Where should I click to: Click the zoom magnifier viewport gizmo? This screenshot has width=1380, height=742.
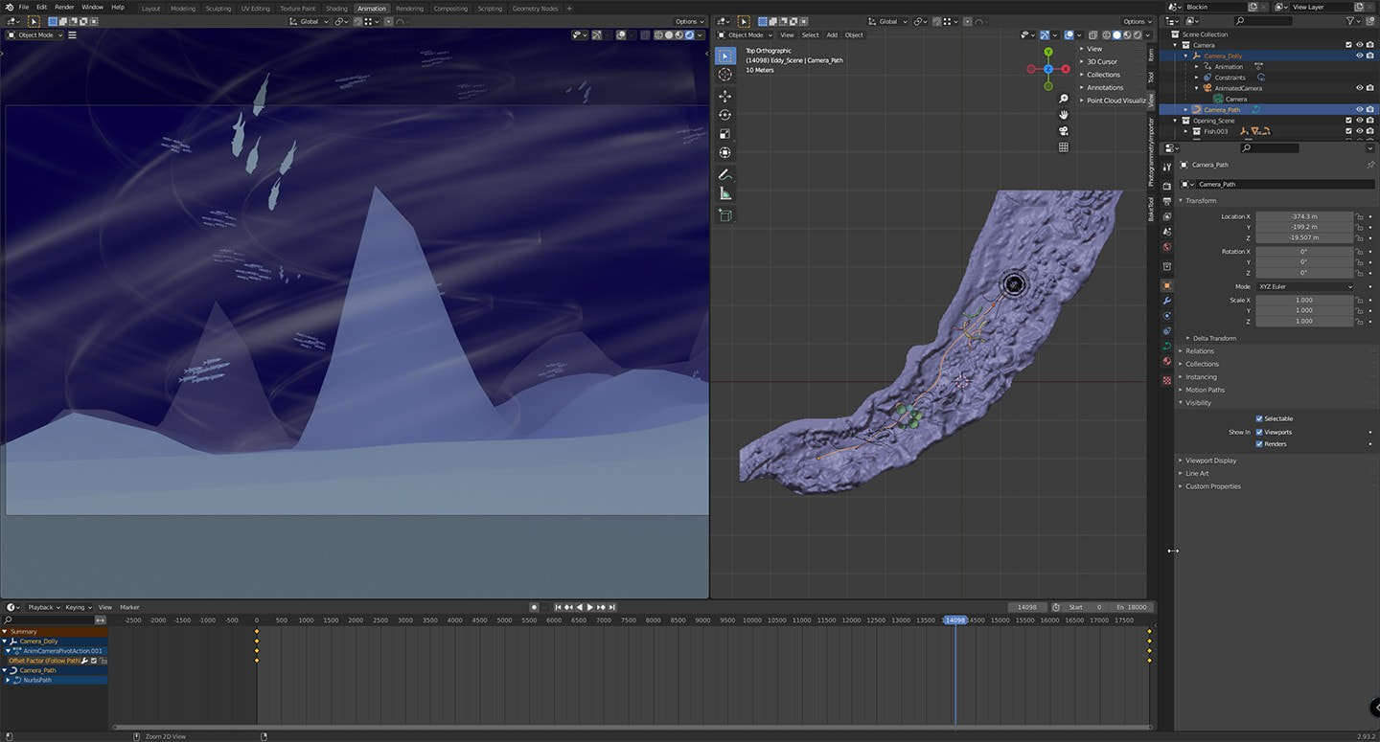pyautogui.click(x=1063, y=99)
